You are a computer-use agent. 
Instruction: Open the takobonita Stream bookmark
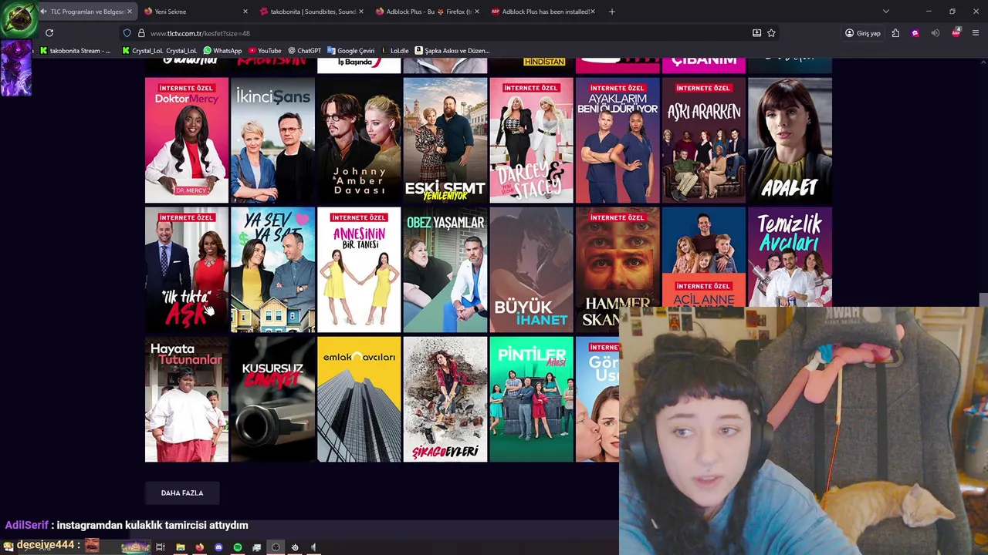(75, 51)
